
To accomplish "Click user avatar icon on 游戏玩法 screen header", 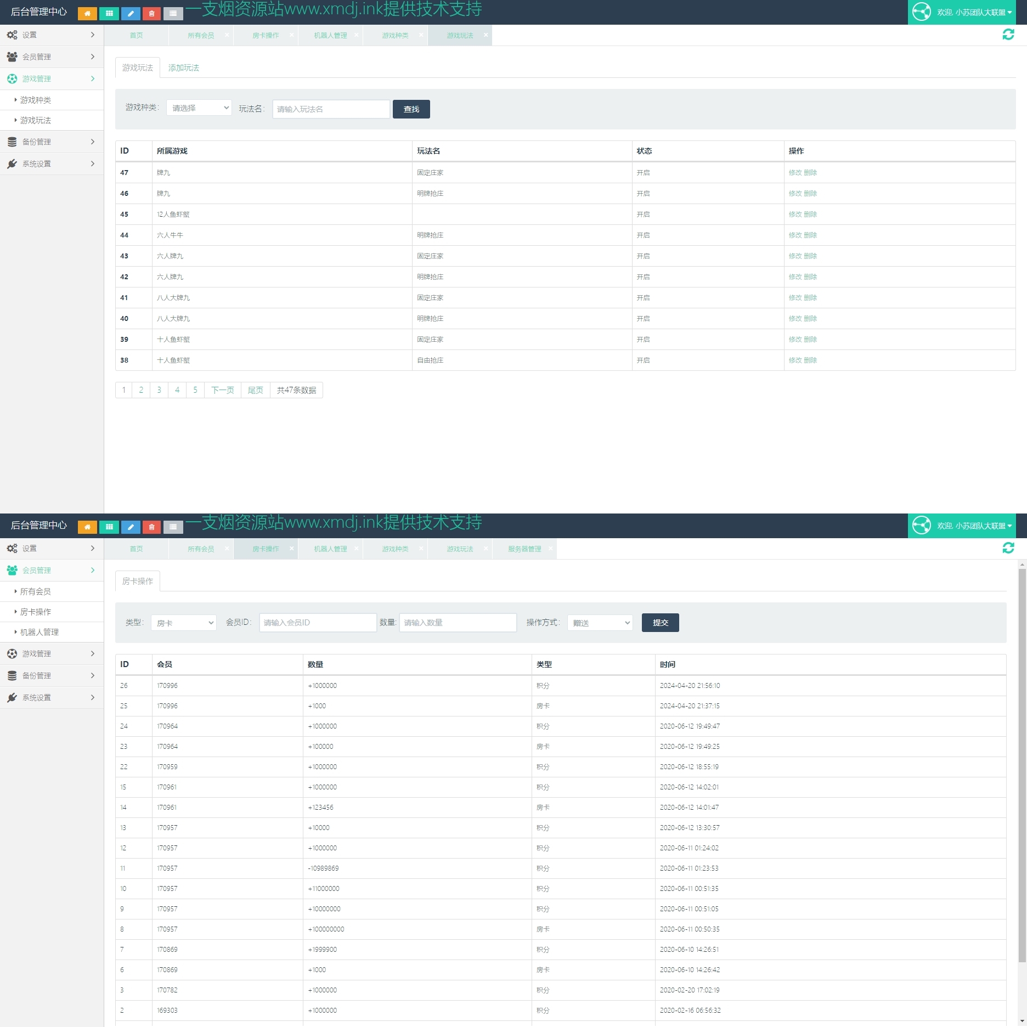I will coord(922,12).
